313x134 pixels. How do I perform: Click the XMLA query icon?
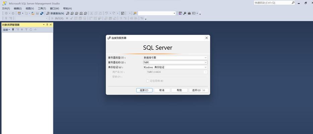point(81,13)
